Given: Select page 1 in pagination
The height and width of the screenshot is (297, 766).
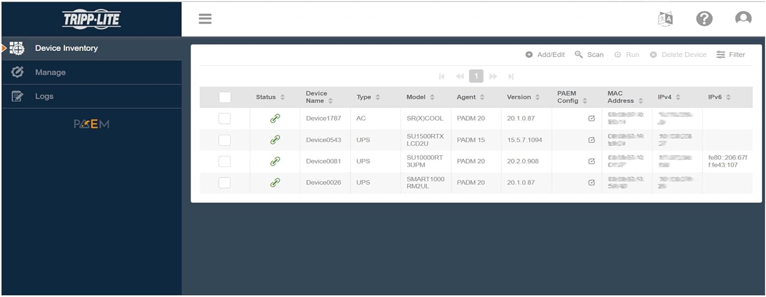Looking at the screenshot, I should pyautogui.click(x=476, y=76).
